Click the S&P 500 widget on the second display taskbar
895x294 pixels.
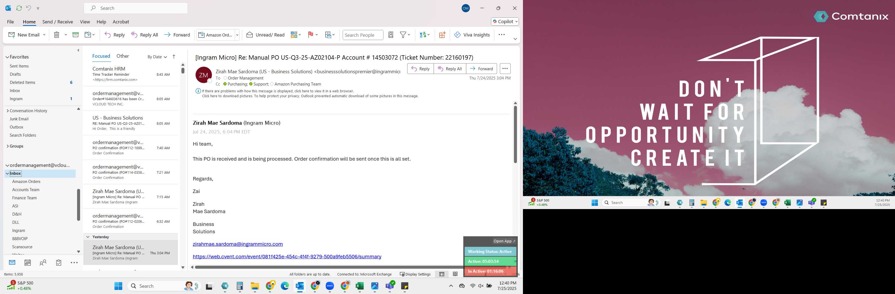coord(539,202)
